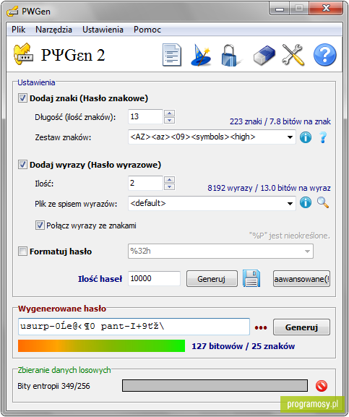The height and width of the screenshot is (417, 349).
Task: Open the password list document icon
Action: tap(172, 56)
